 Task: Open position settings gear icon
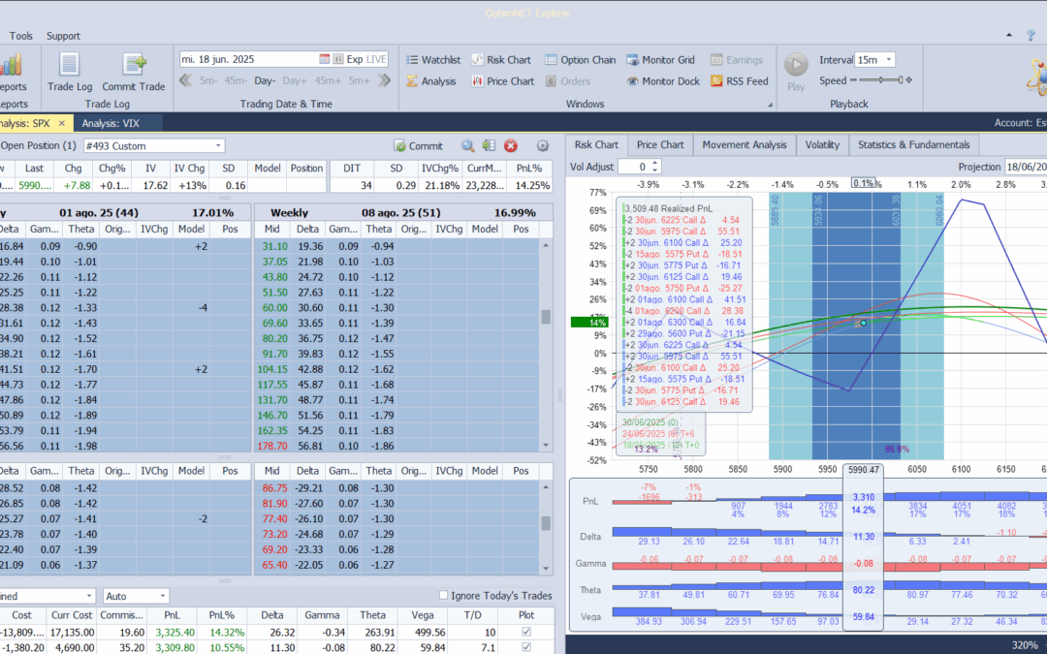click(543, 145)
